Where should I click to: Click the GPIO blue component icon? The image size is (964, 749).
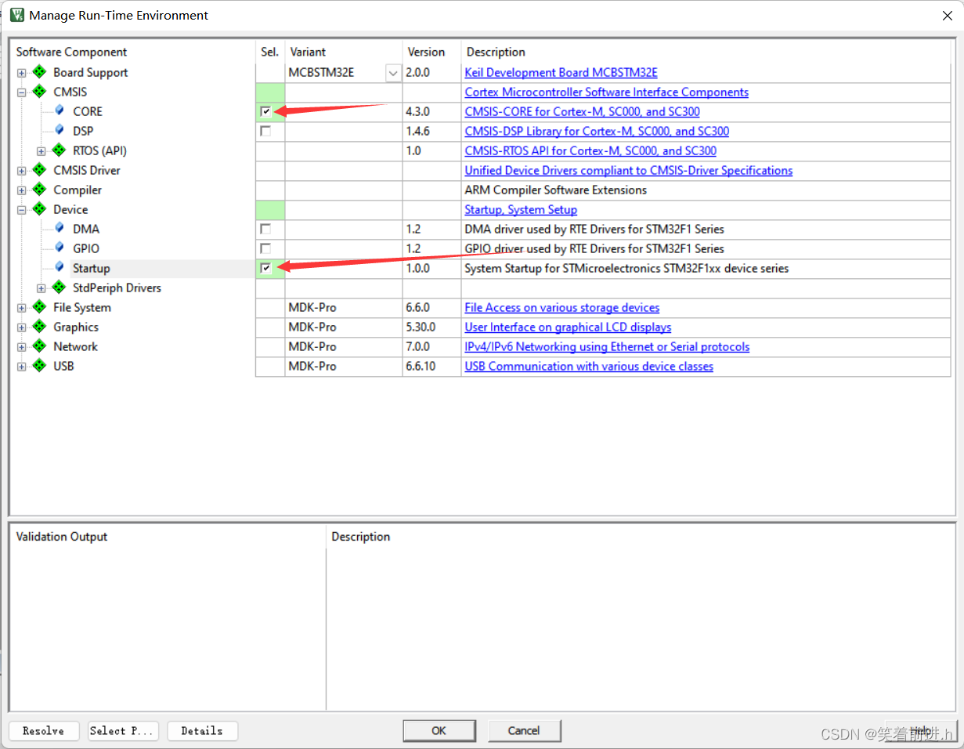click(60, 248)
